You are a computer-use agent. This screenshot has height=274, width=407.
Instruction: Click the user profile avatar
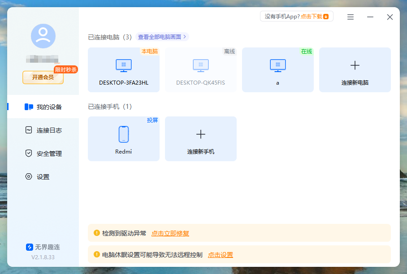[43, 36]
